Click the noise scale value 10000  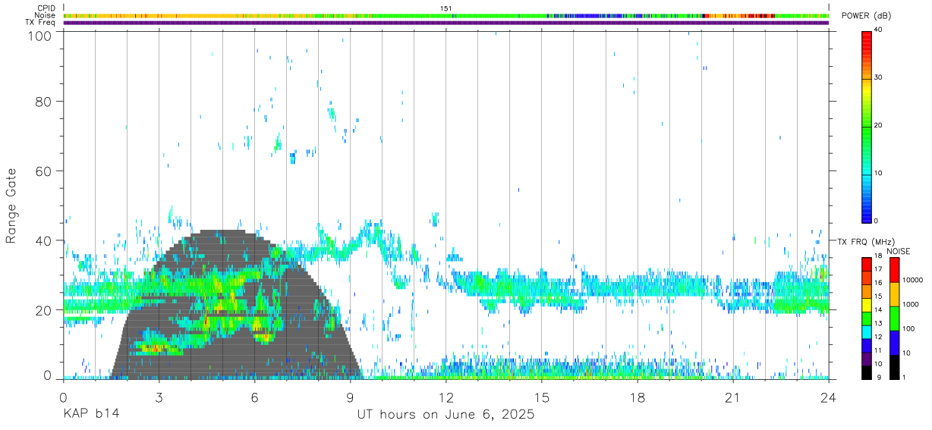coord(912,281)
